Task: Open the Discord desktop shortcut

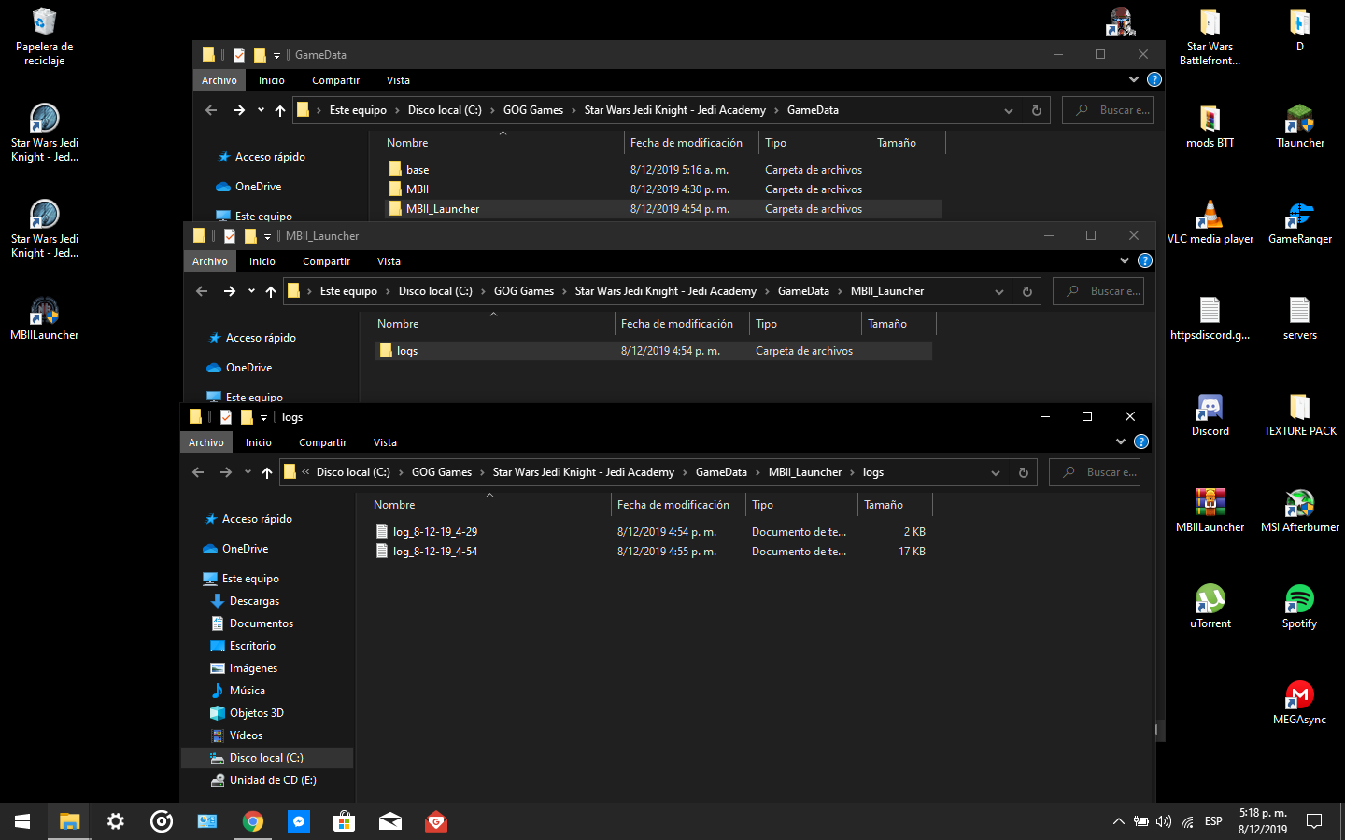Action: click(1210, 408)
